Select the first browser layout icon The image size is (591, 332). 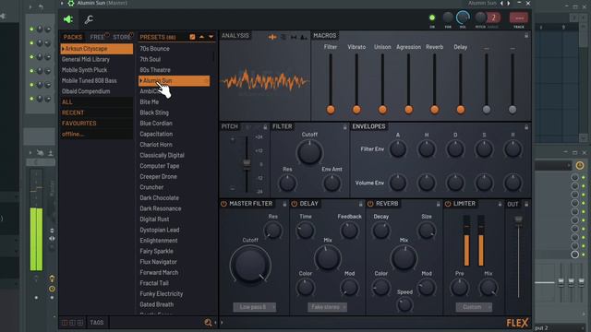65,323
